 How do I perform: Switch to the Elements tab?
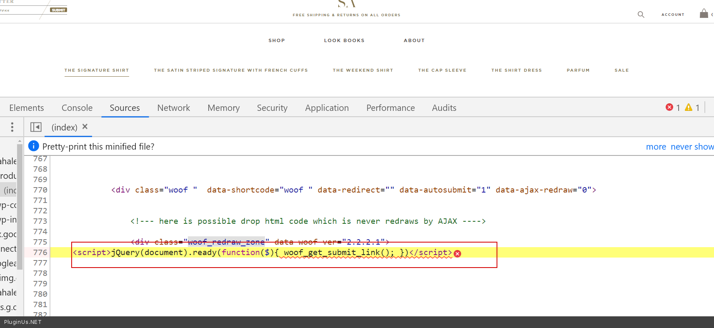(x=26, y=108)
